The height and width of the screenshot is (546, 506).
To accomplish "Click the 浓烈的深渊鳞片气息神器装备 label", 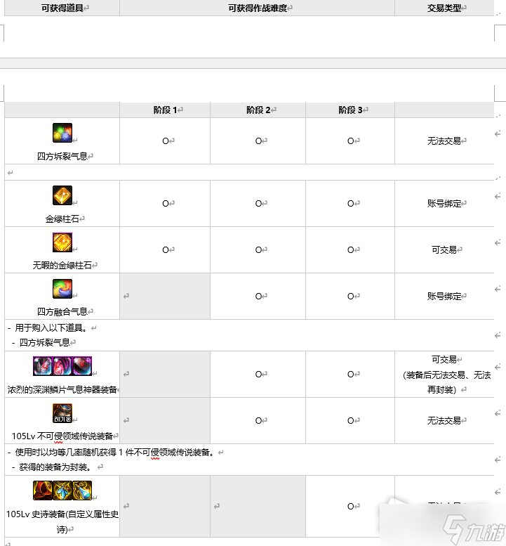I will [x=62, y=390].
